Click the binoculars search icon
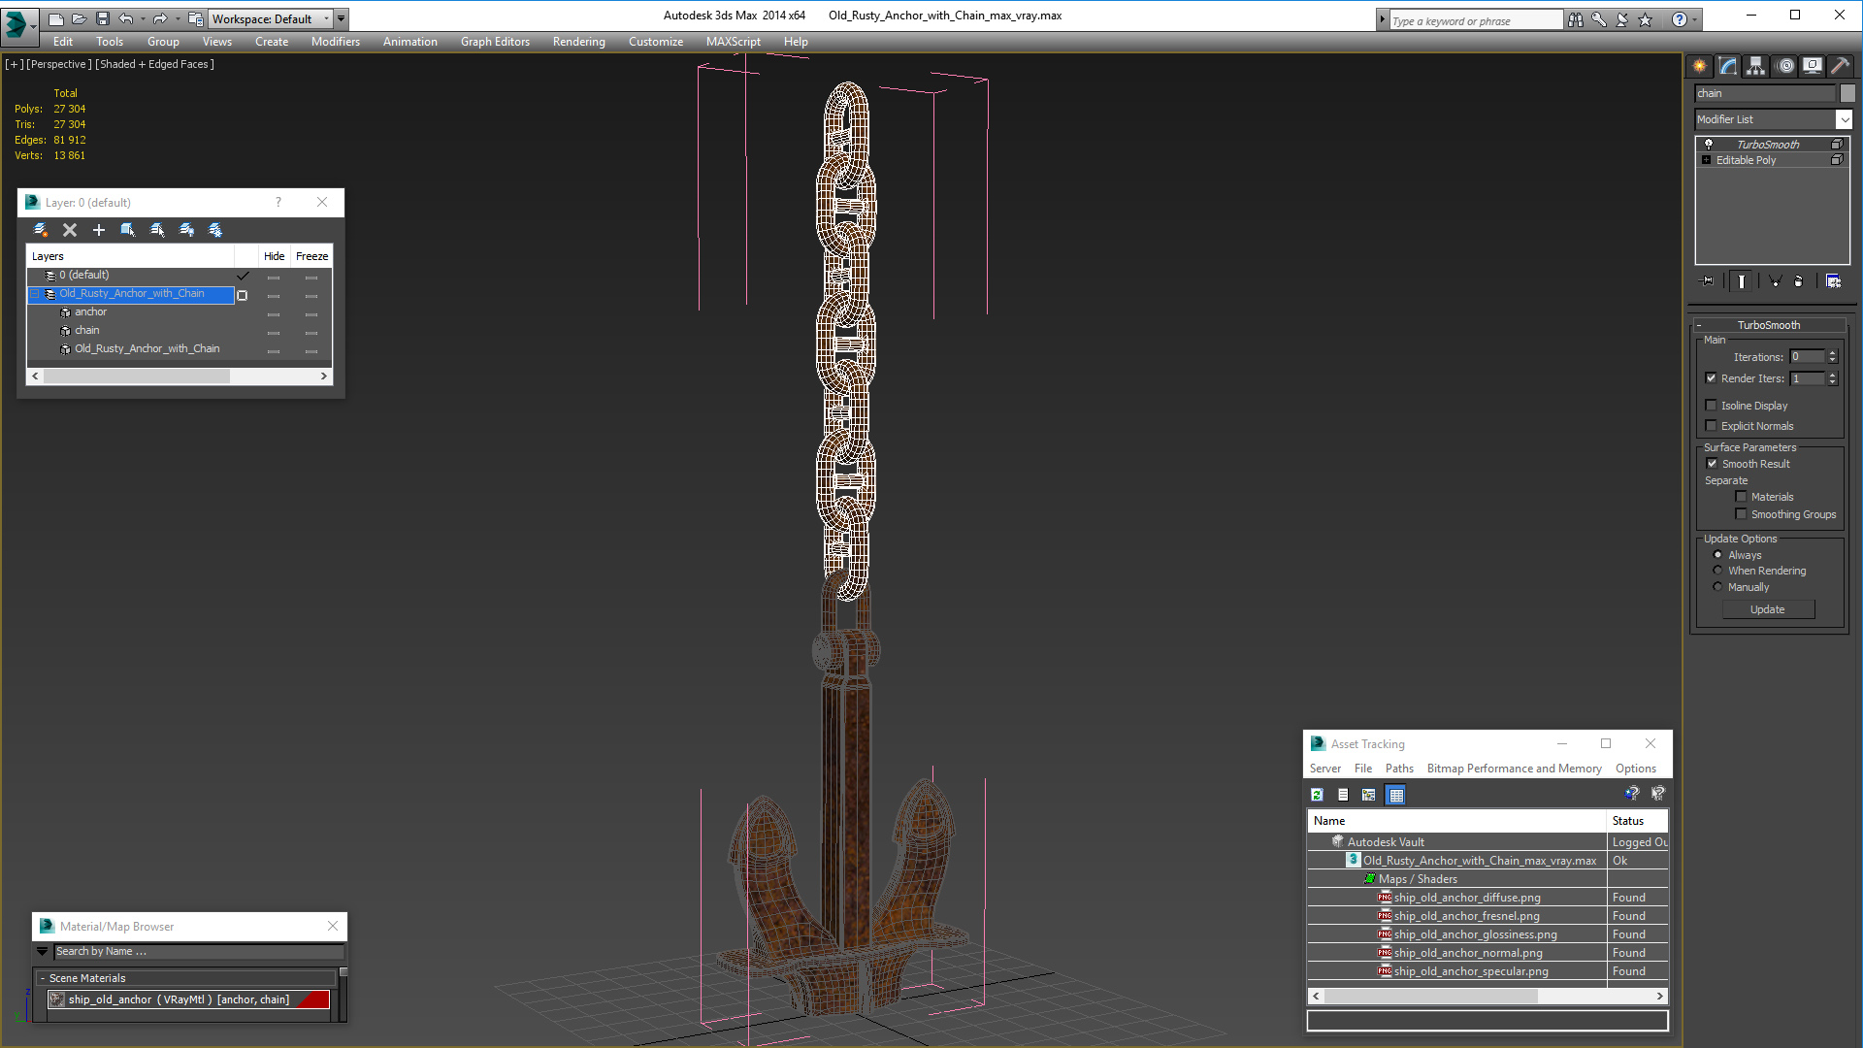The height and width of the screenshot is (1048, 1863). click(1575, 19)
